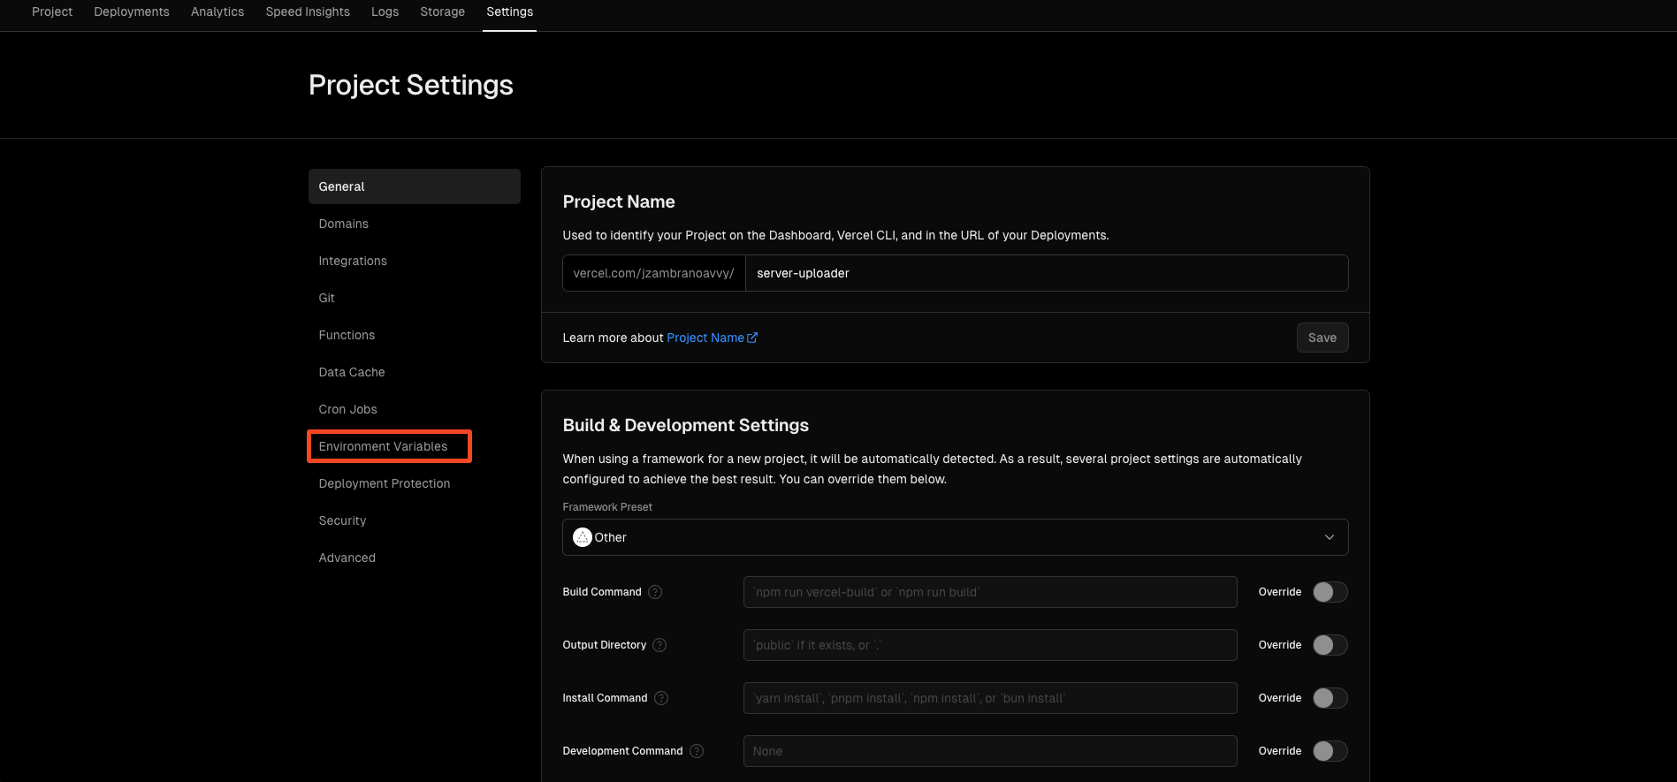Switch on the Development Command override
This screenshot has height=782, width=1677.
[x=1329, y=751]
